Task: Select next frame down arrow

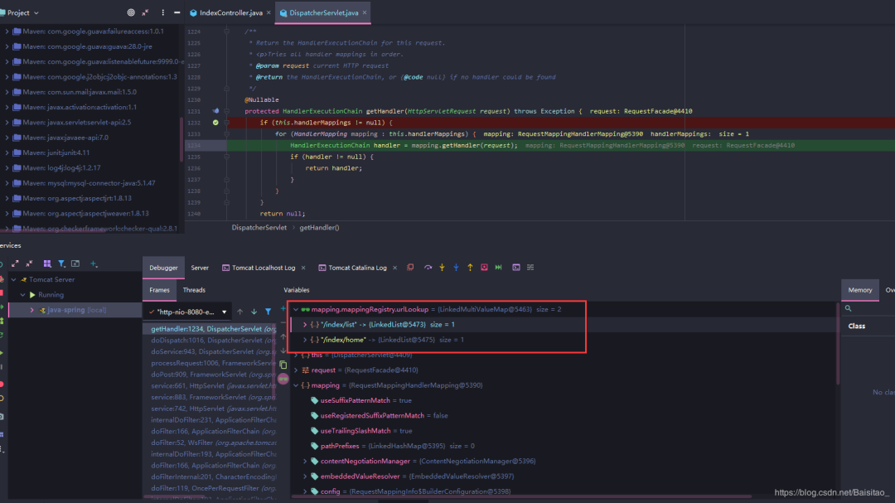Action: [x=254, y=312]
